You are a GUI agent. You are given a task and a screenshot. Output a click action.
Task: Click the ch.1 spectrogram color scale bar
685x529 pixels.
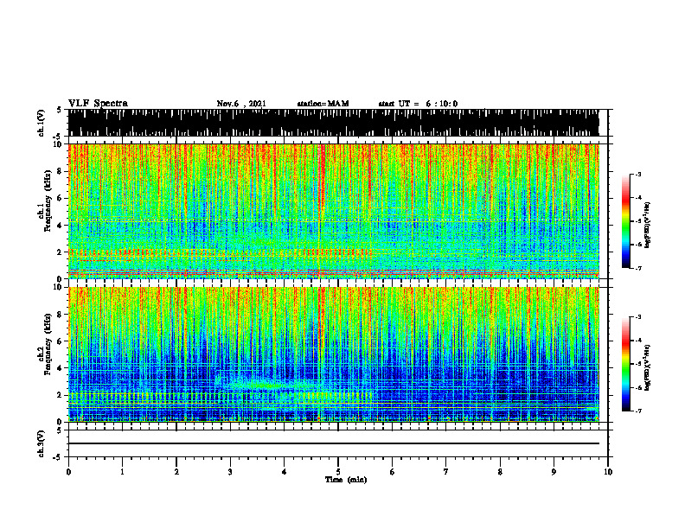[x=625, y=221]
